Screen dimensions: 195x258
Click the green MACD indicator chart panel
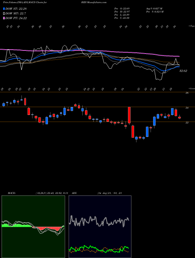pyautogui.click(x=33, y=227)
